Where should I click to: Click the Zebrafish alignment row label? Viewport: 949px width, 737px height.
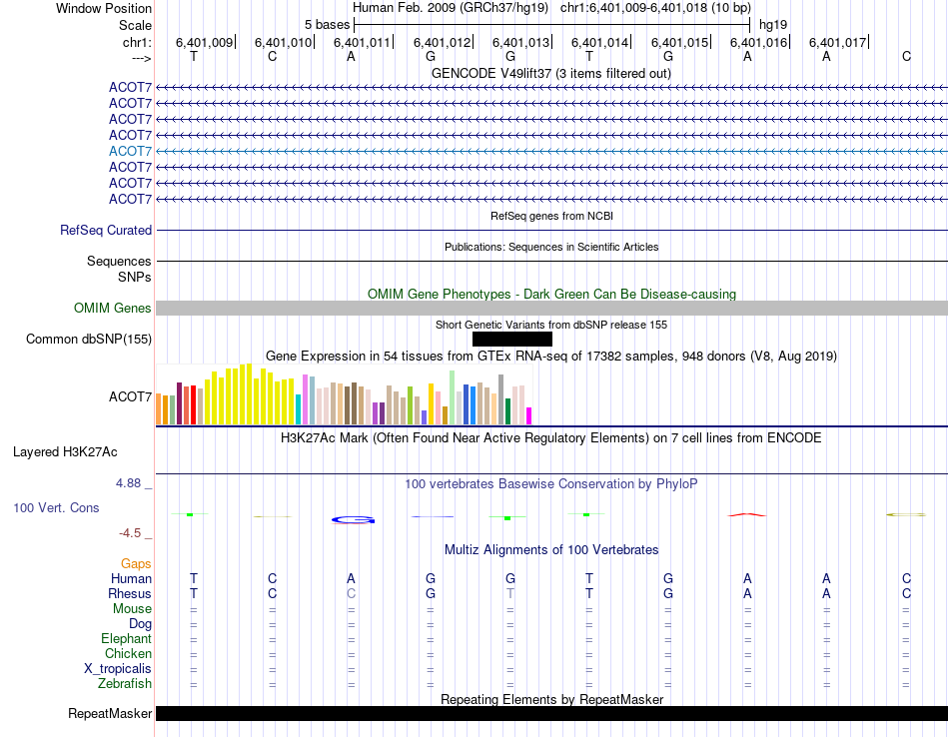point(125,684)
